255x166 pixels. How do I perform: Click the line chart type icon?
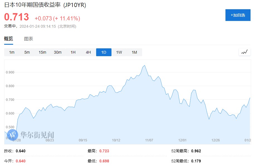[x=244, y=52]
